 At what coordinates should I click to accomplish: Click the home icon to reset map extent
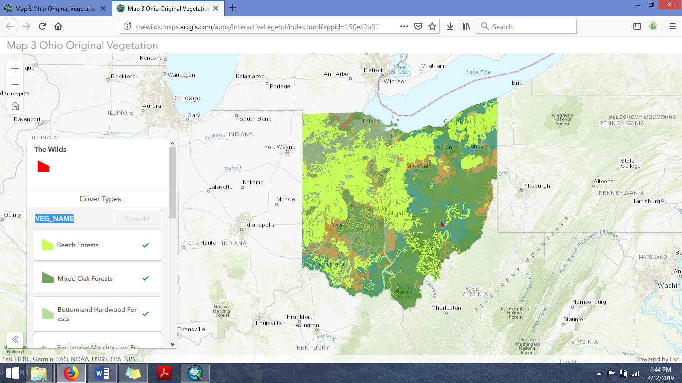[x=15, y=106]
